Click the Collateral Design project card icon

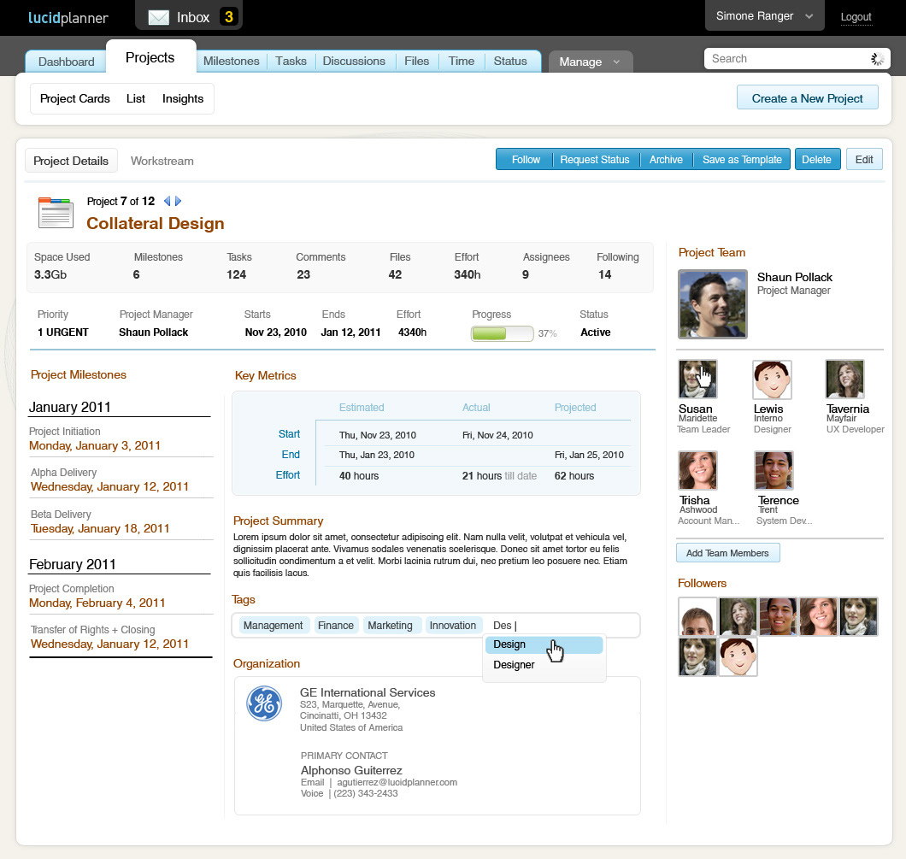coord(56,212)
